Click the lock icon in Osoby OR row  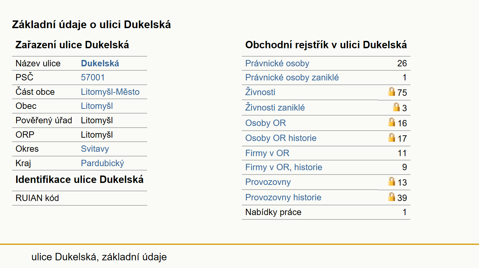pos(392,122)
